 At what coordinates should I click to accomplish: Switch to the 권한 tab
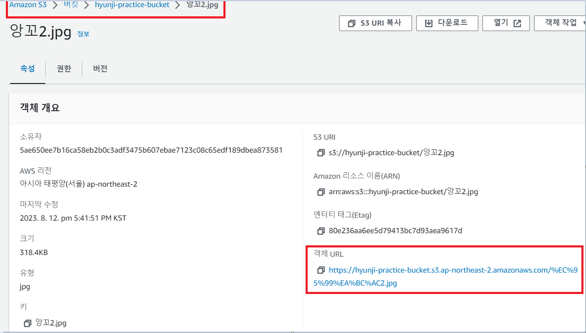(x=64, y=69)
